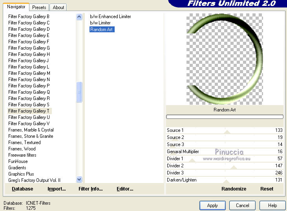This screenshot has height=211, width=287.
Task: Randomize the filter settings
Action: tap(234, 189)
